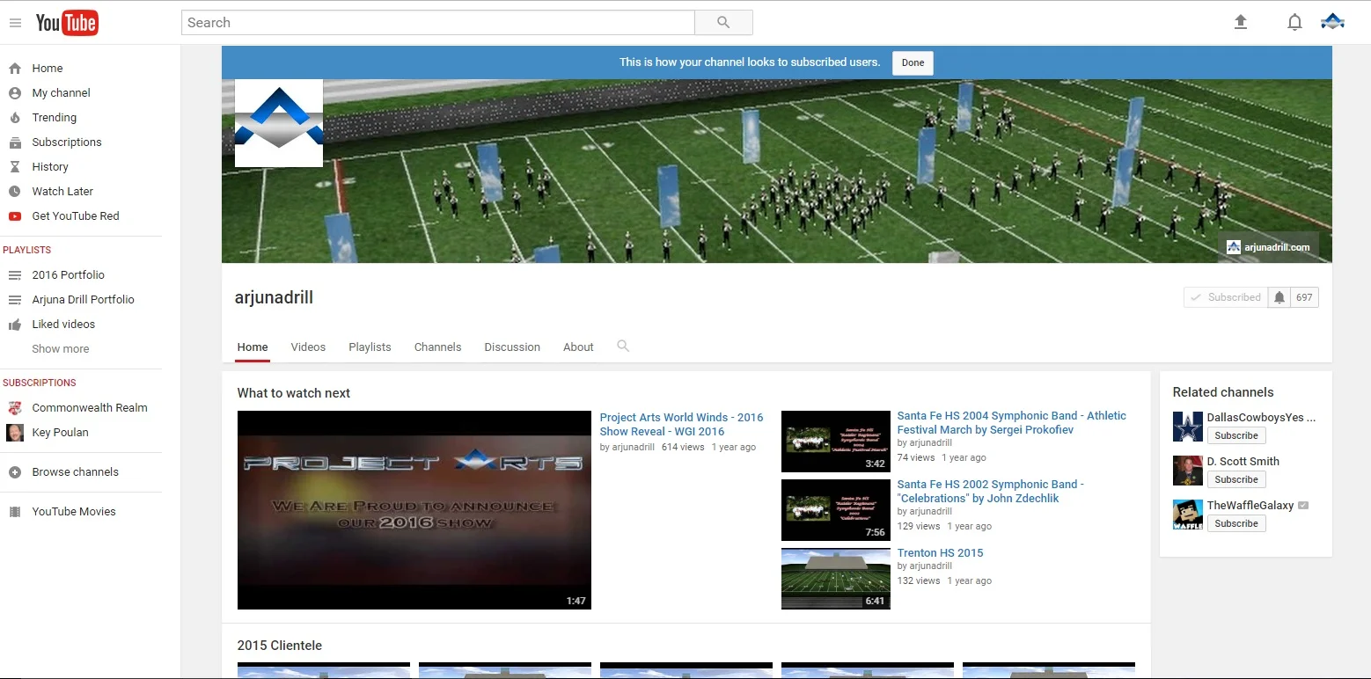
Task: Click the 2015 Clientele section heading
Action: click(x=279, y=646)
